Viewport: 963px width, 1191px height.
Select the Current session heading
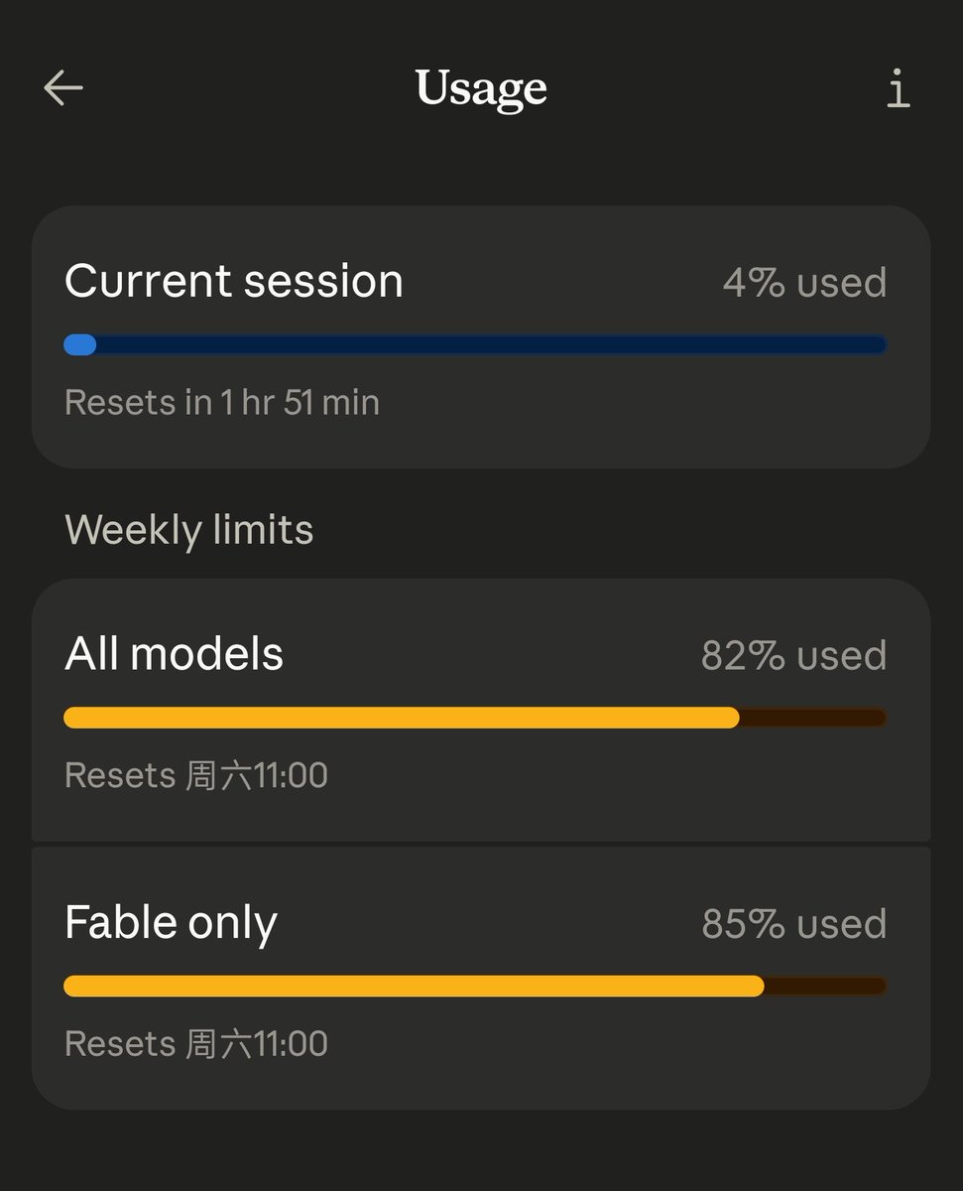pos(234,281)
